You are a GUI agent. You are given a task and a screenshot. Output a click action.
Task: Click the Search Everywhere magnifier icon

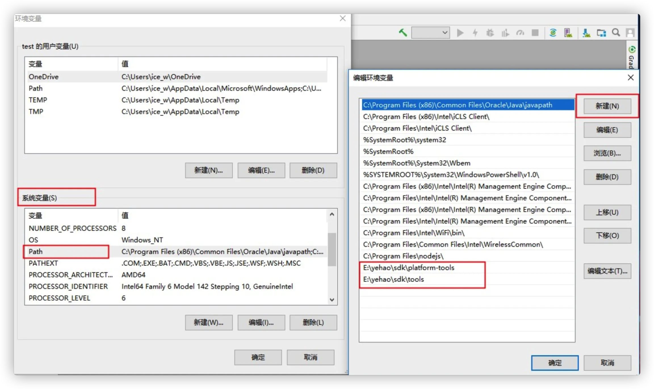tap(616, 33)
